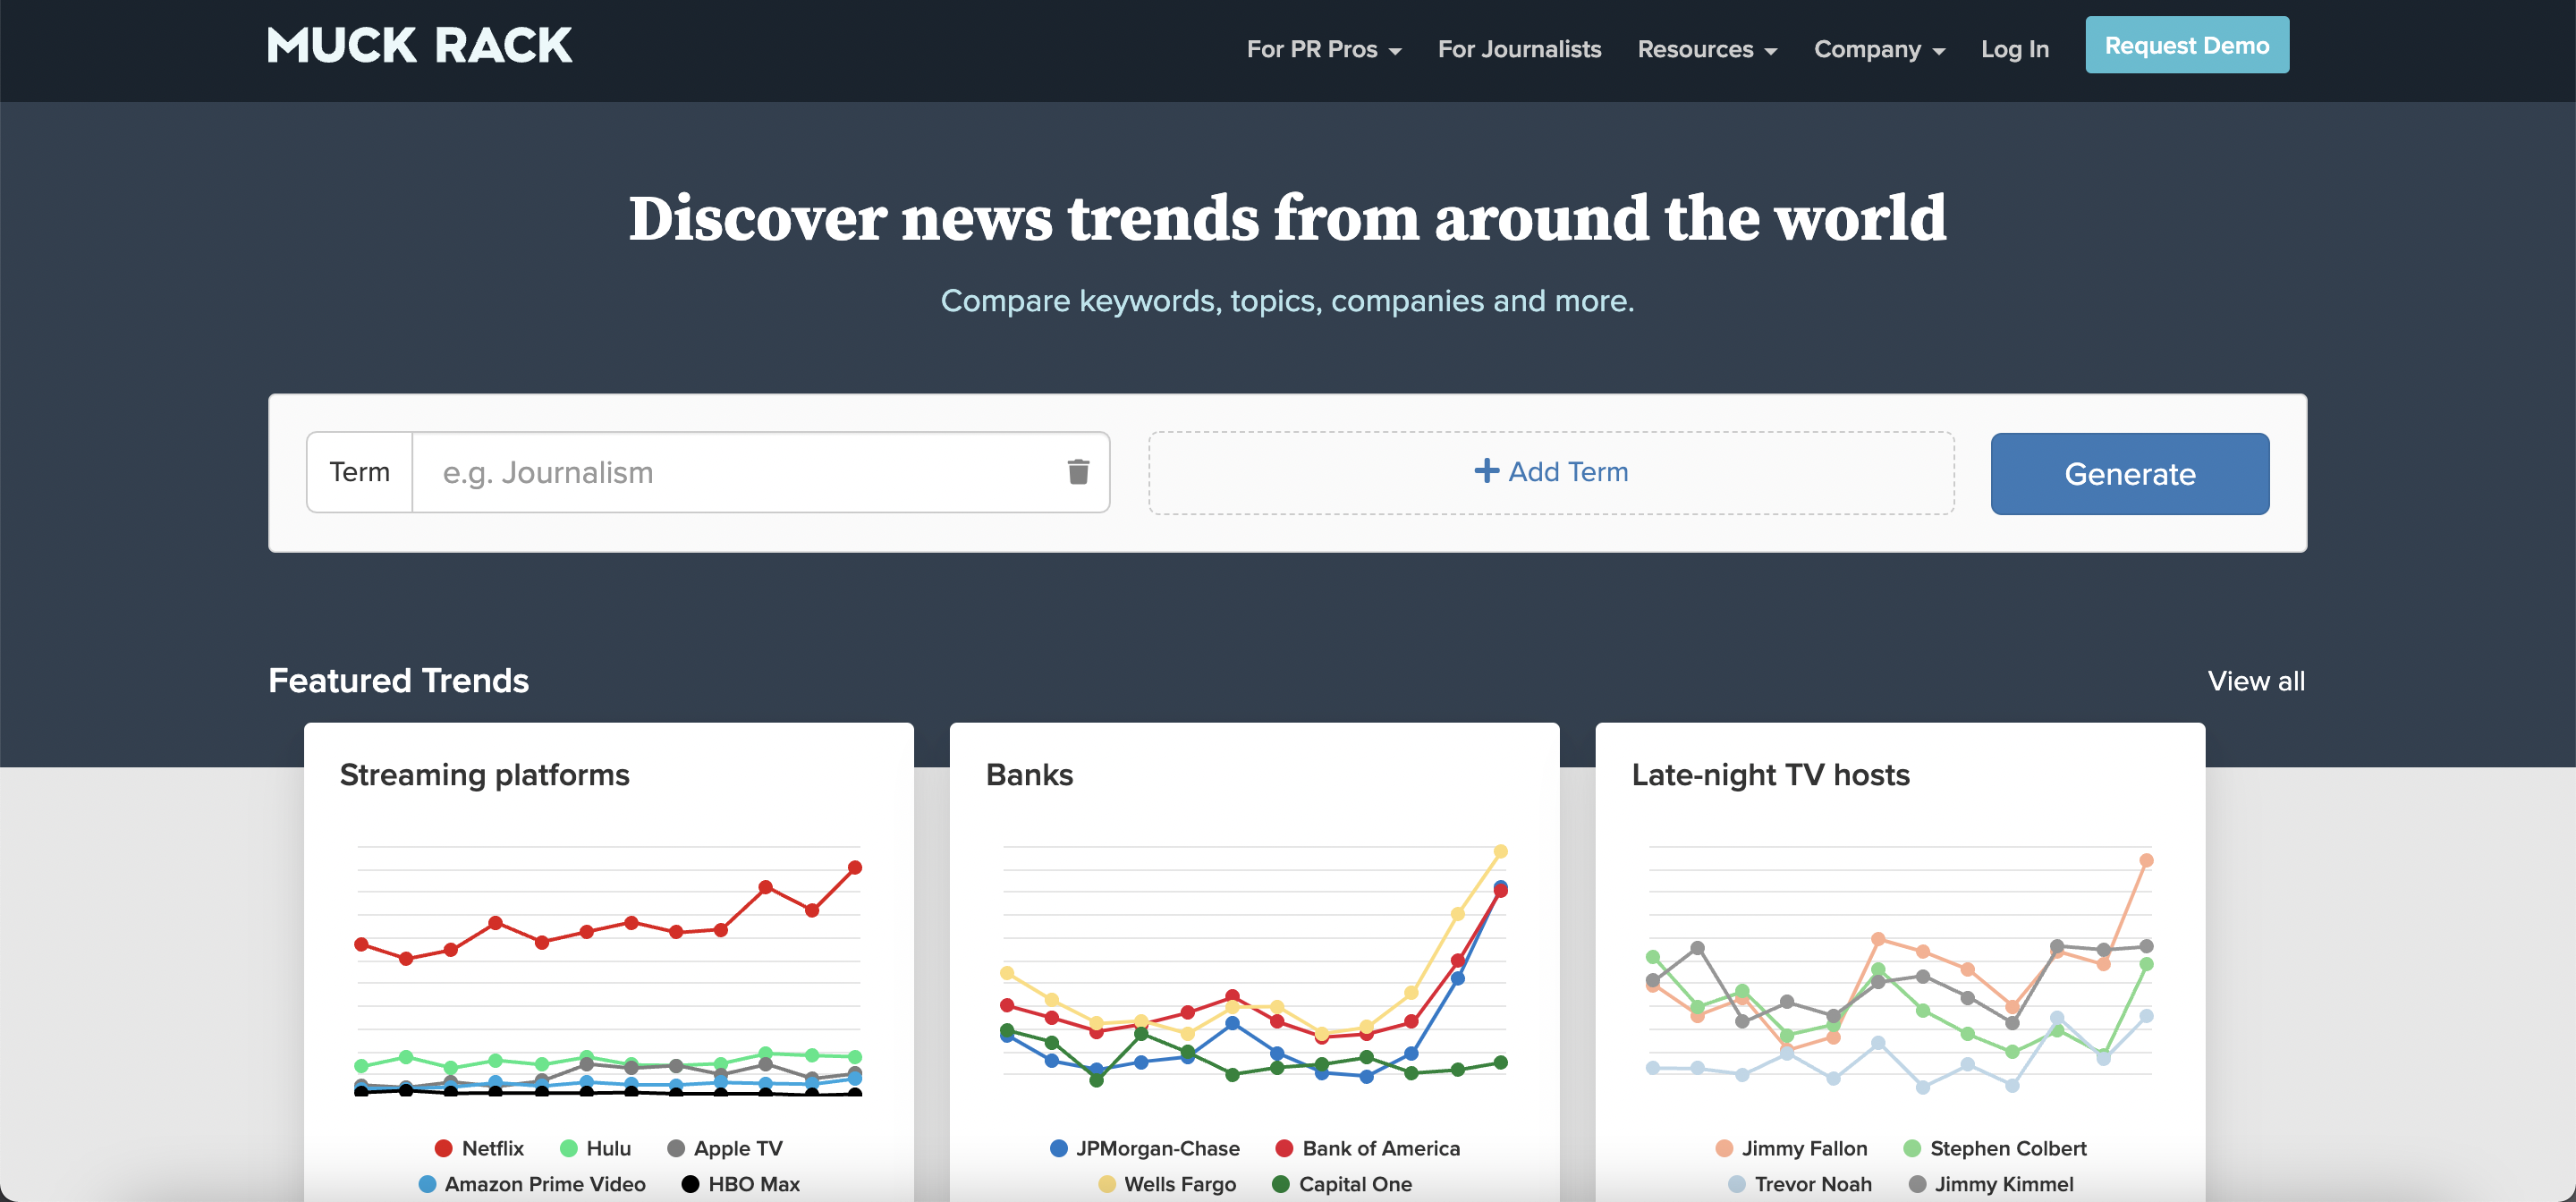
Task: Toggle the Apple TV legend swatch
Action: (676, 1148)
